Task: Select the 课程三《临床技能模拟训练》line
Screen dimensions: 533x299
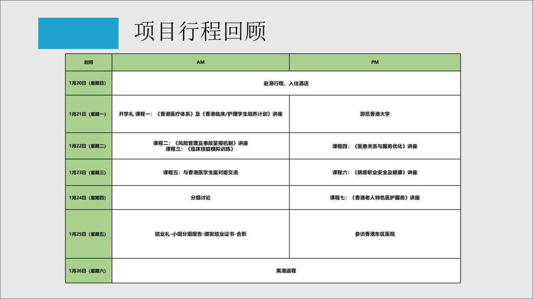Action: [200, 149]
